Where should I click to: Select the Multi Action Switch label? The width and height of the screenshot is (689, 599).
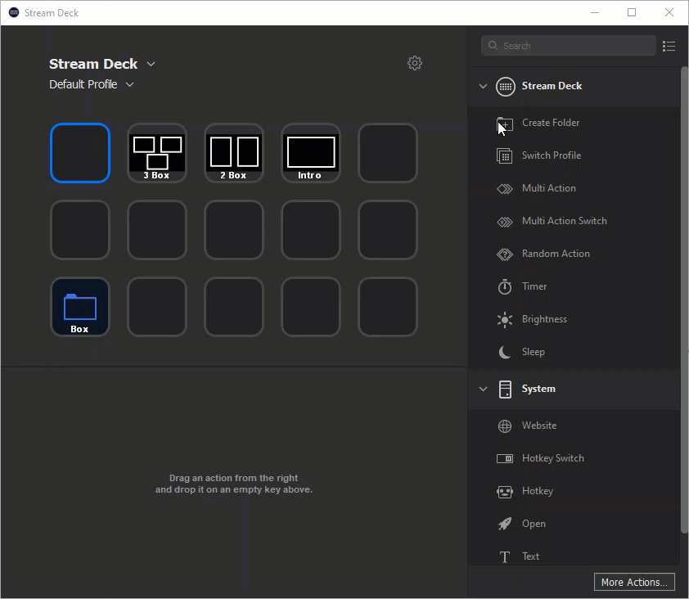564,221
